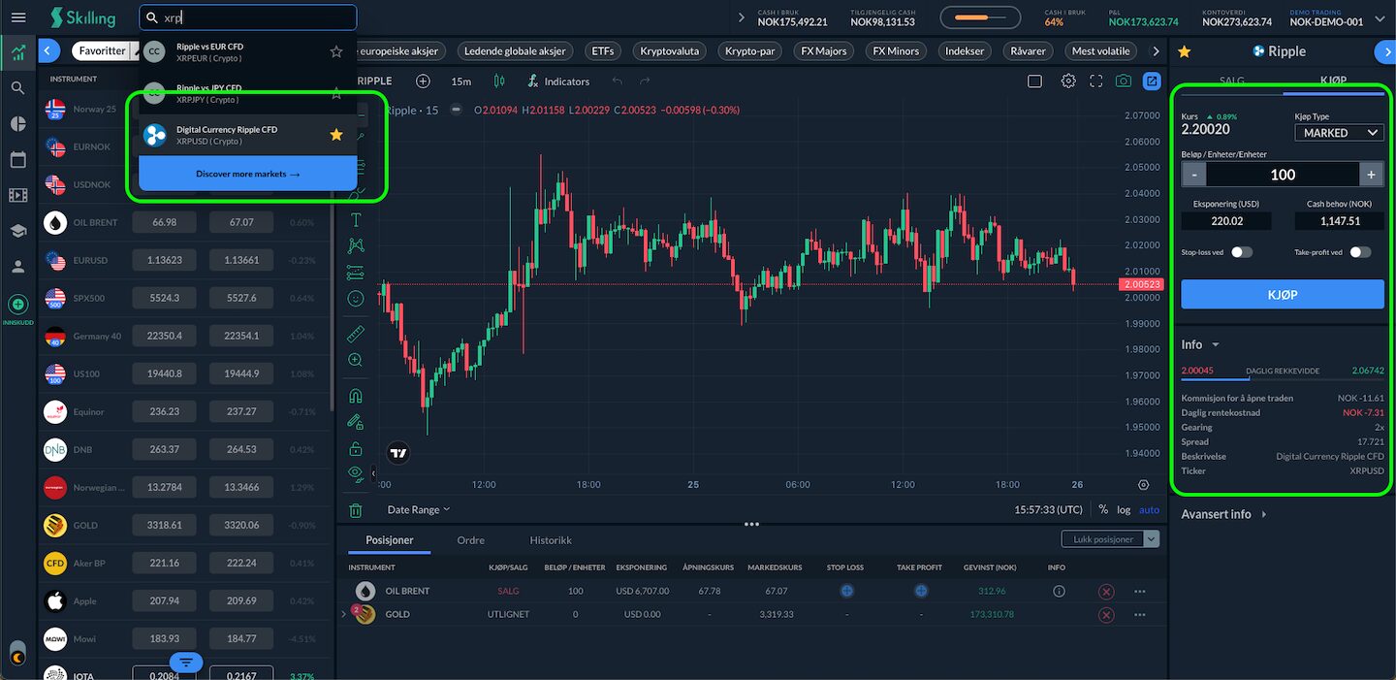Open the video tutorials icon in sidebar
This screenshot has height=680, width=1396.
17,195
